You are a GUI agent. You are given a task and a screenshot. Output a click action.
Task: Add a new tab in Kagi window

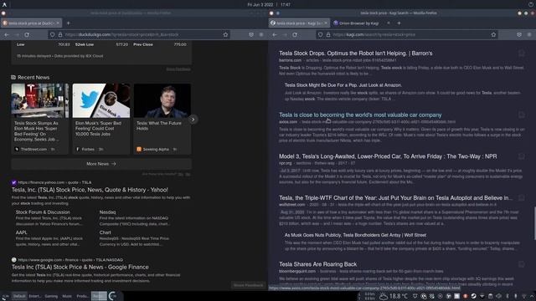pyautogui.click(x=399, y=23)
